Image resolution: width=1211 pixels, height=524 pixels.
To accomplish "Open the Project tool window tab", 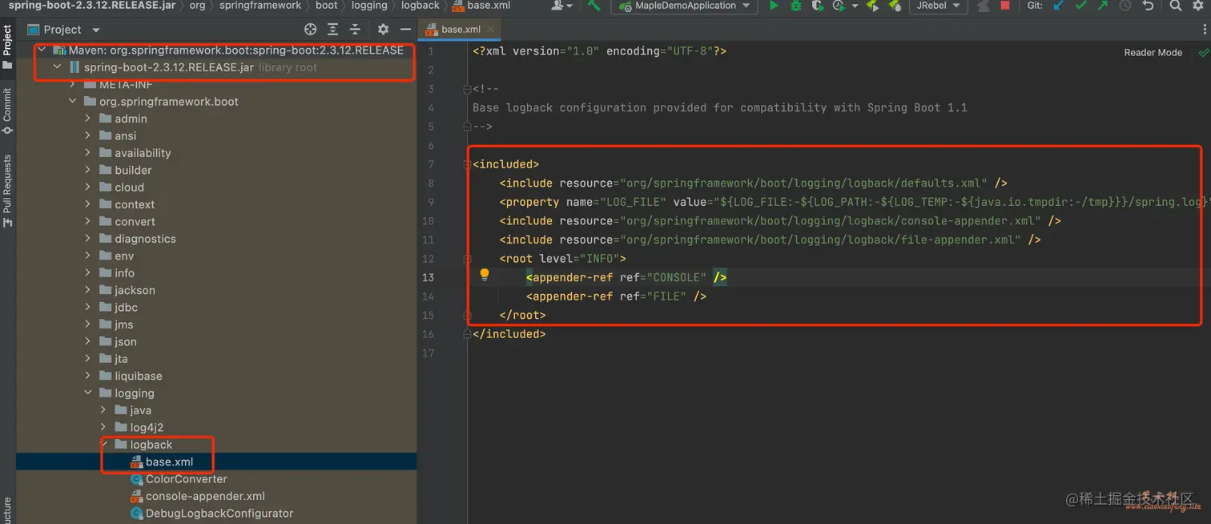I will (x=8, y=47).
